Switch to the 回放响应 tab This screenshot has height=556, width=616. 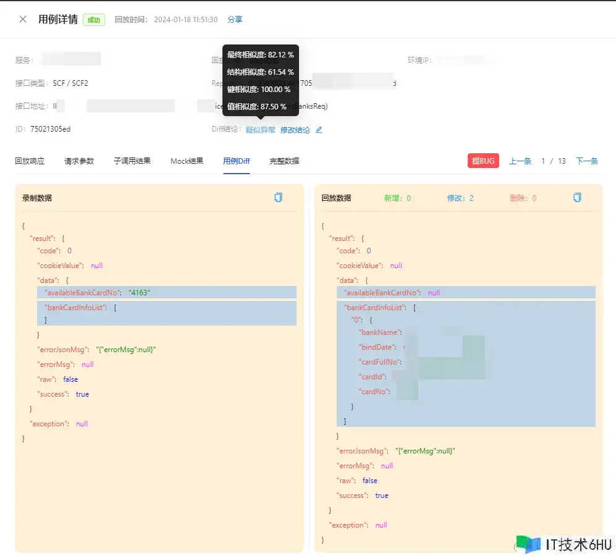tap(30, 161)
